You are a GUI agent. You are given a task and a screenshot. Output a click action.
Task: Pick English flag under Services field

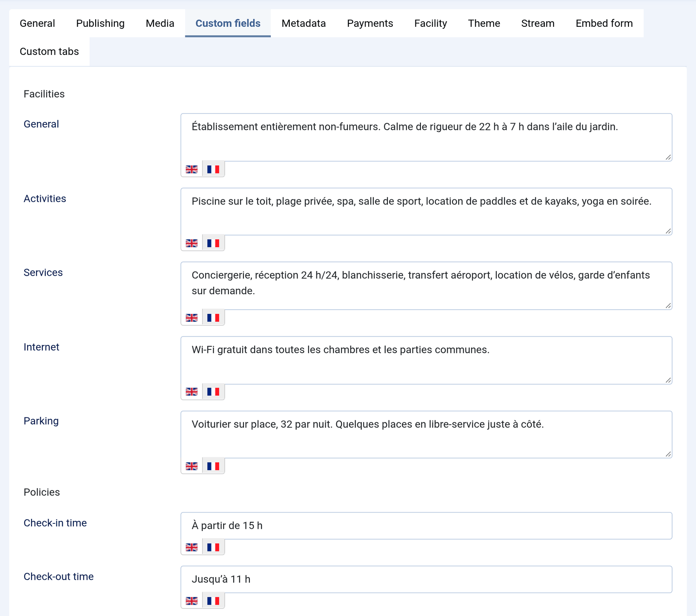point(192,318)
